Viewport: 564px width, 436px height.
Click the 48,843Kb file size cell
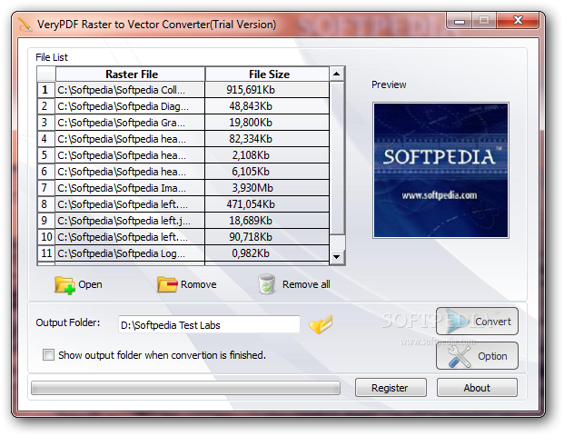(267, 106)
